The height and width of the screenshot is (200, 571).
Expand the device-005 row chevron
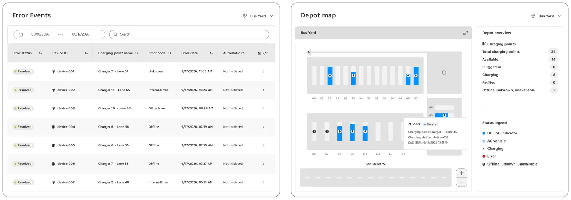click(x=263, y=145)
